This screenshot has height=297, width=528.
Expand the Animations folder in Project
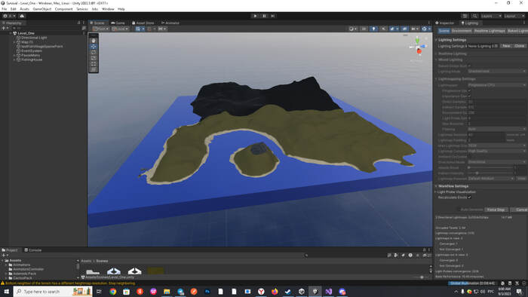(x=6, y=265)
